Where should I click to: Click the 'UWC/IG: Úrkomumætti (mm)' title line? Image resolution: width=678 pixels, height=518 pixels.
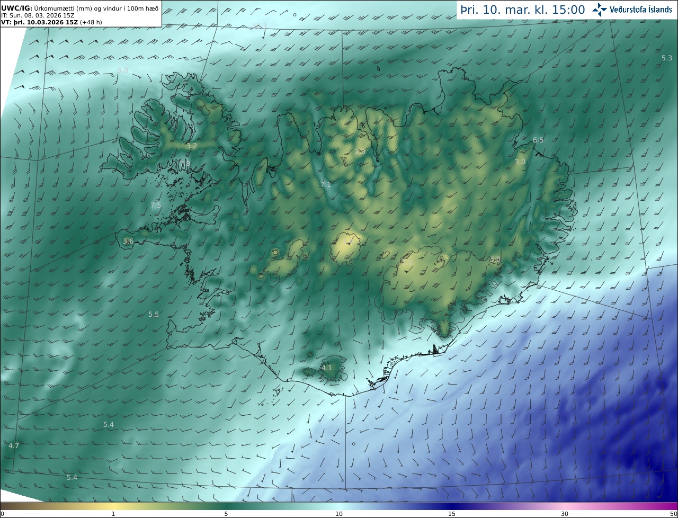click(80, 8)
